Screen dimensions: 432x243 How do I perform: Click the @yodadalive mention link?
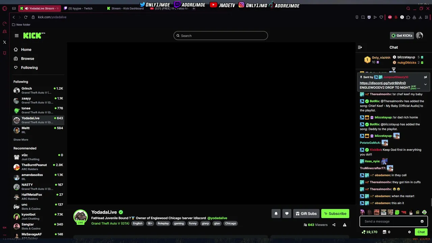tap(217, 218)
